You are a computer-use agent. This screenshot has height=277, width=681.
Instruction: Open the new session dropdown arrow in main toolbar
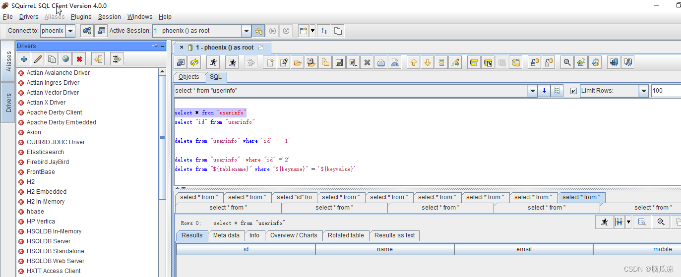[x=312, y=31]
